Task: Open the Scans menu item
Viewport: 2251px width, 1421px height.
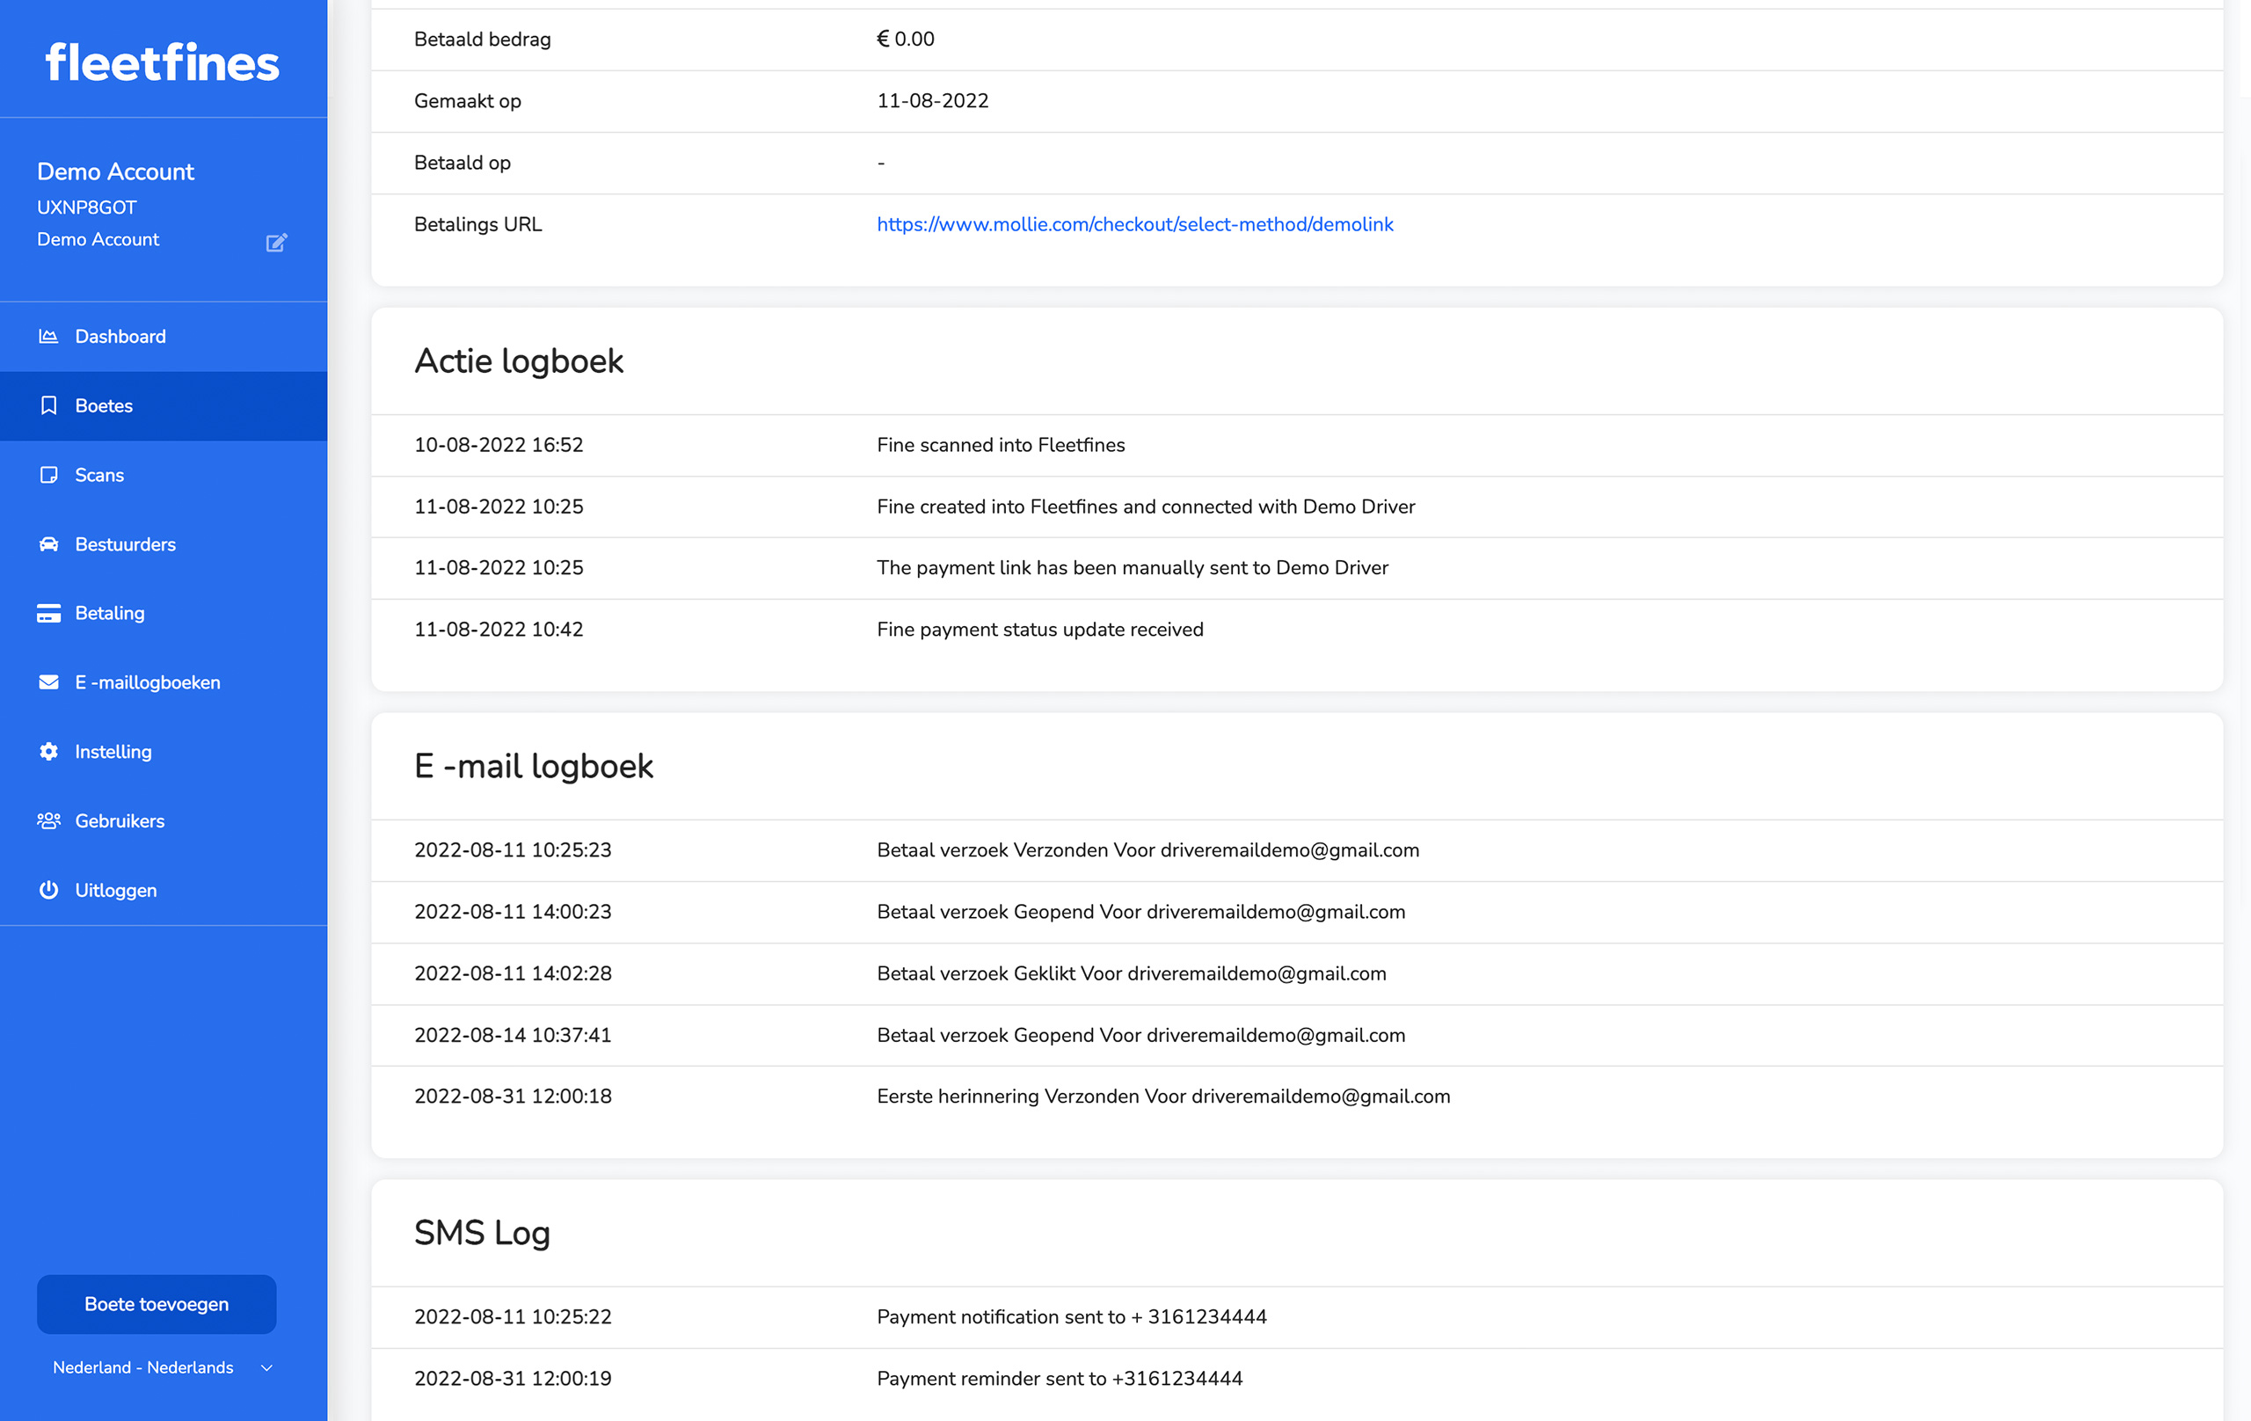Action: click(x=164, y=475)
